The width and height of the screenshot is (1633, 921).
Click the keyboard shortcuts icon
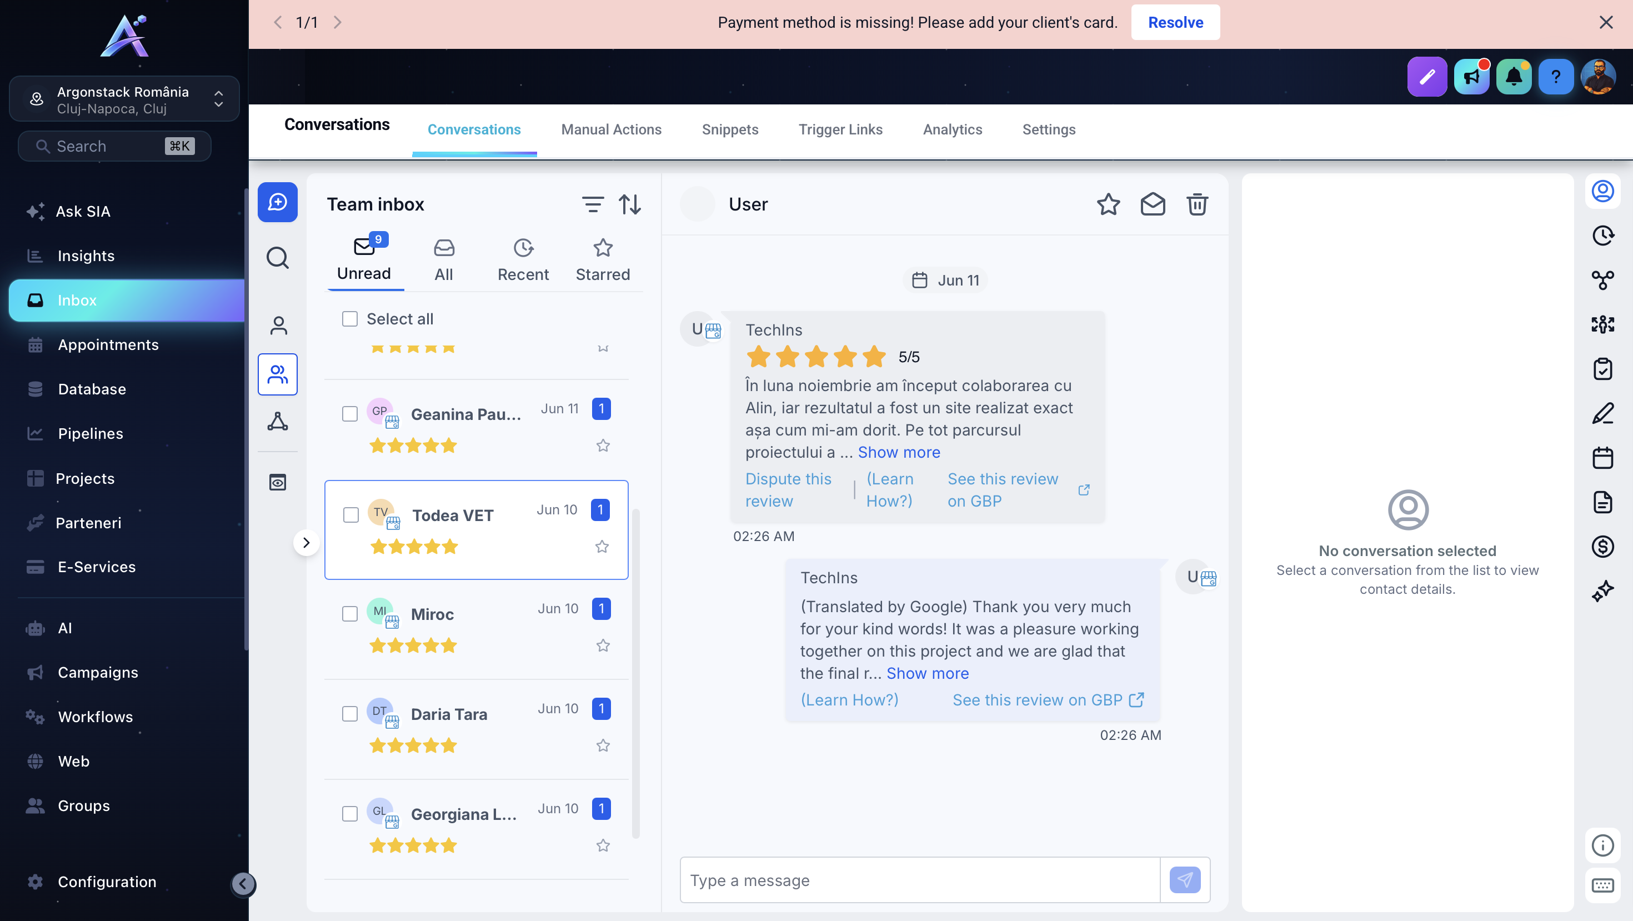click(1602, 885)
